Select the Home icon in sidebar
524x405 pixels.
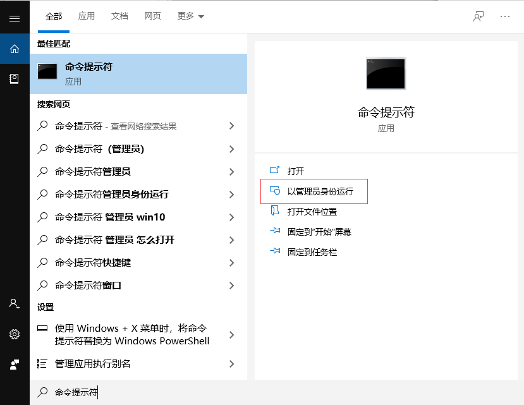[15, 49]
